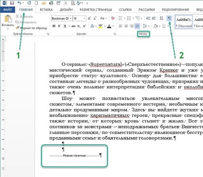Switch to the ГЛАВНАЯ tab

(x=26, y=9)
